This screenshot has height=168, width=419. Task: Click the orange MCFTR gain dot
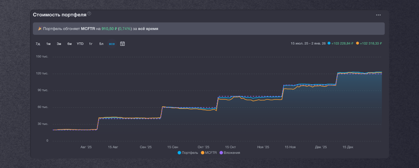tap(357, 43)
